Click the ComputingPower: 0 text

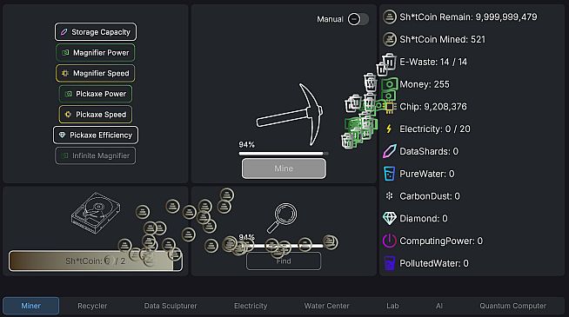point(441,241)
